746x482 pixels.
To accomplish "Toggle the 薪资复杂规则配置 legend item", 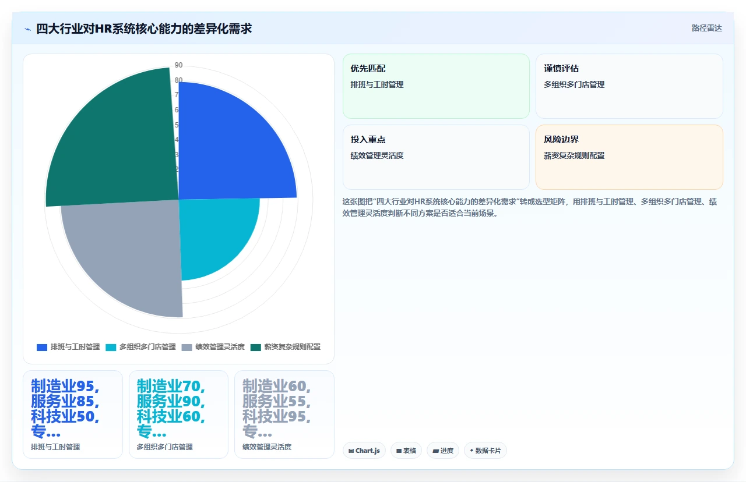I will coord(286,347).
